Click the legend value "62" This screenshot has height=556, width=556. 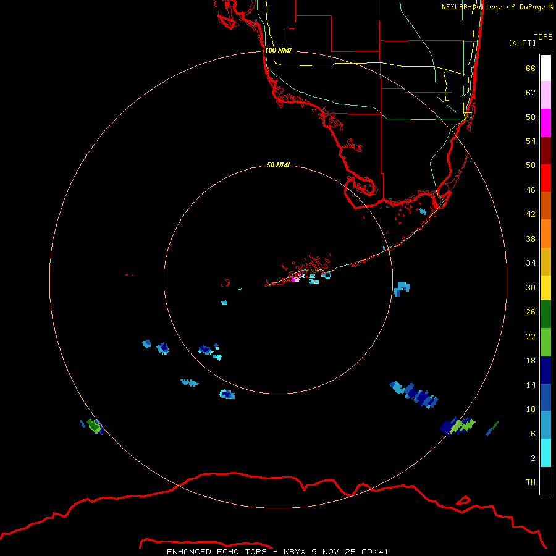(x=531, y=92)
